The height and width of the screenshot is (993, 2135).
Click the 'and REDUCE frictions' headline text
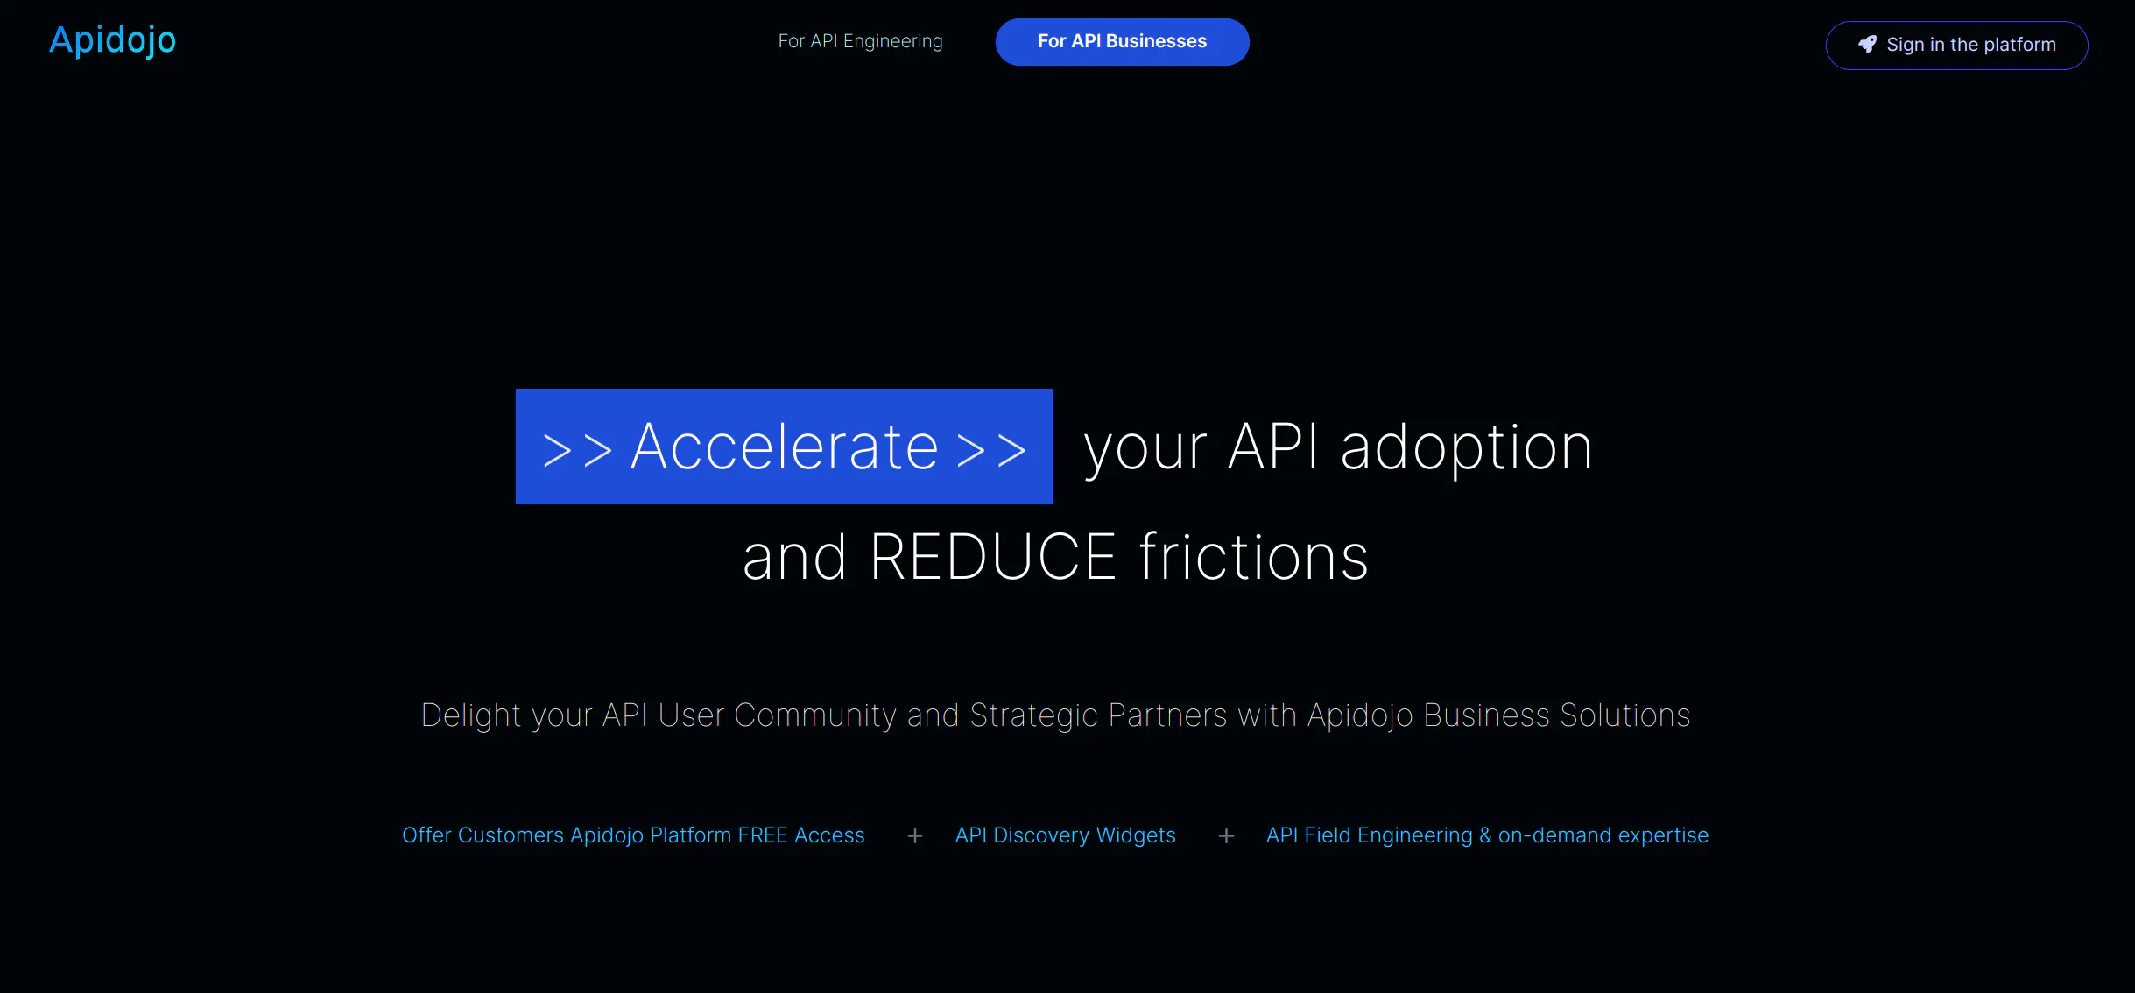click(x=1055, y=557)
